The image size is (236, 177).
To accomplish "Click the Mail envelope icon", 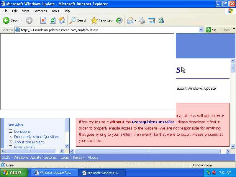I will coord(130,20).
